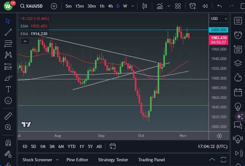Select the 4h timeframe interval
Viewport: 245px width, 166px height.
point(110,6)
